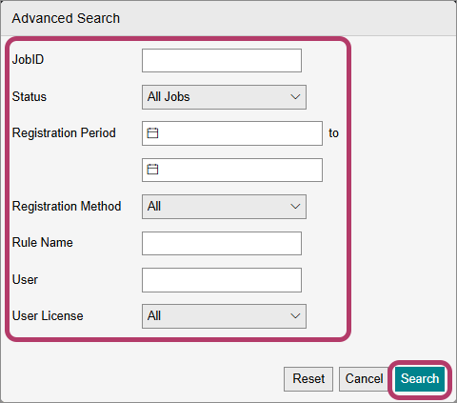The image size is (457, 403).
Task: Open the calendar icon for the end date
Action: 152,170
